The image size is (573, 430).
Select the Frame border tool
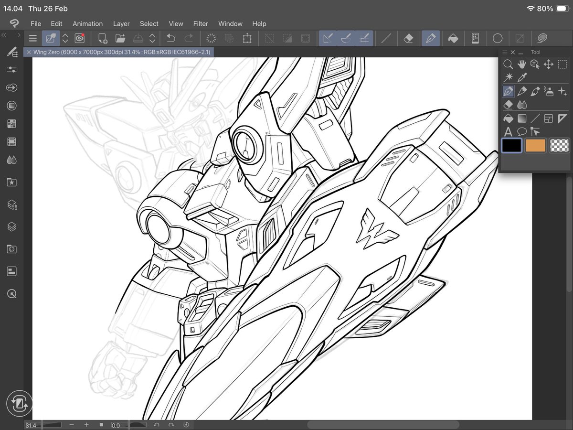[549, 118]
